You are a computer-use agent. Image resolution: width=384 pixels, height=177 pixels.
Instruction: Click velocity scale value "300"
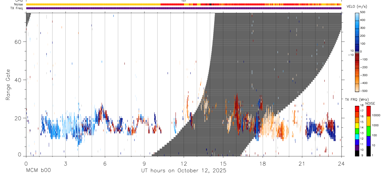(x=363, y=28)
